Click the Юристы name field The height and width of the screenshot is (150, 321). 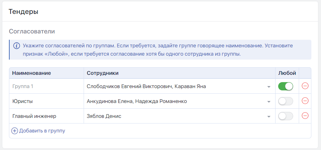click(x=46, y=101)
